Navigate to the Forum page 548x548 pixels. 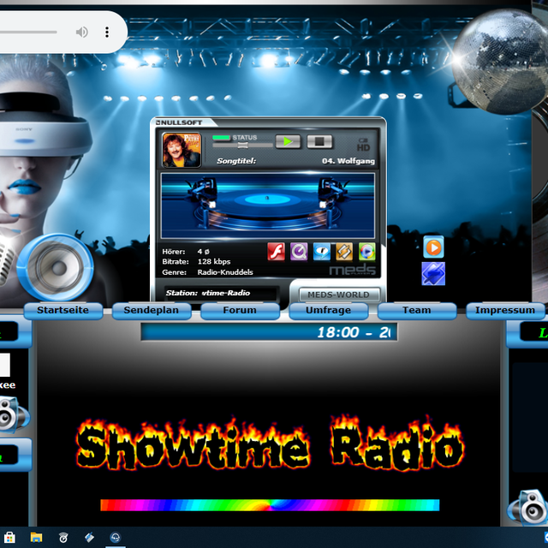click(x=240, y=310)
